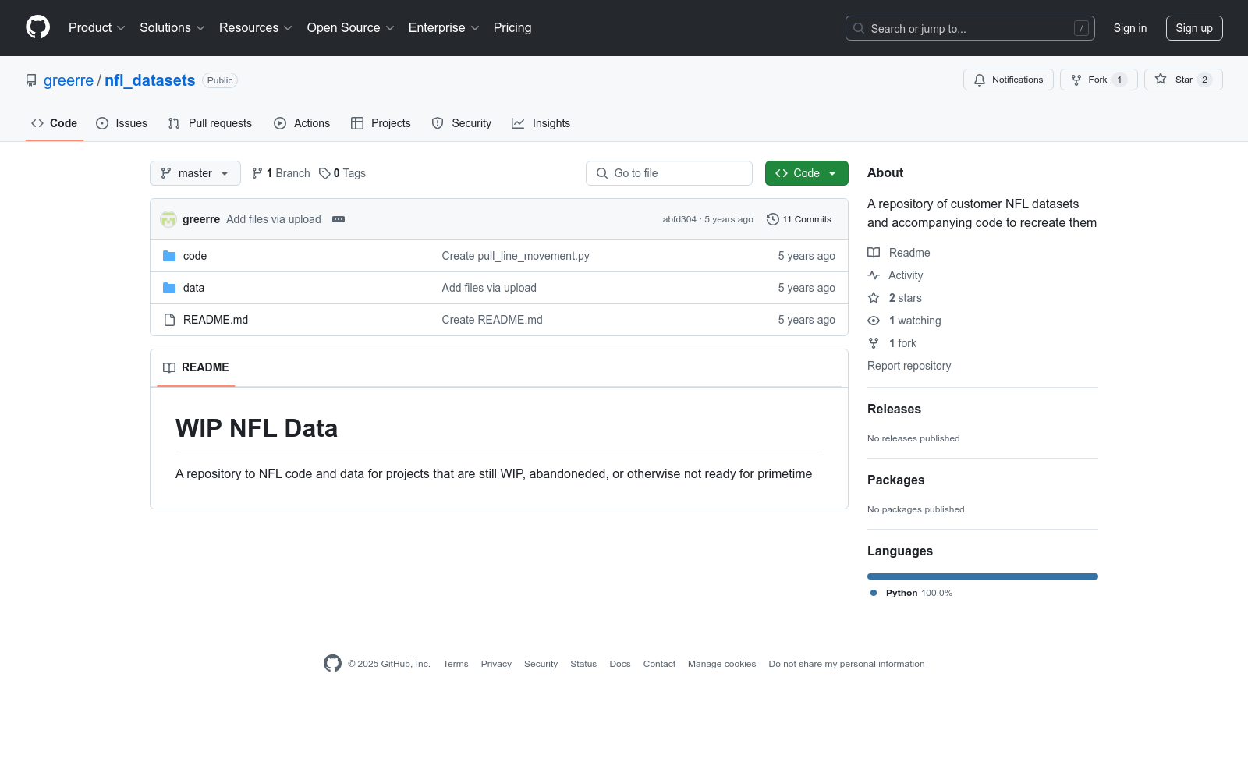Click the eye icon beside 1 watching
Image resolution: width=1248 pixels, height=780 pixels.
tap(874, 321)
